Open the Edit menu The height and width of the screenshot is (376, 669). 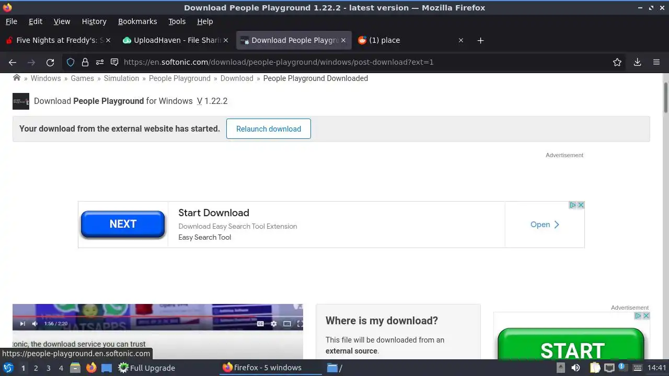(36, 21)
